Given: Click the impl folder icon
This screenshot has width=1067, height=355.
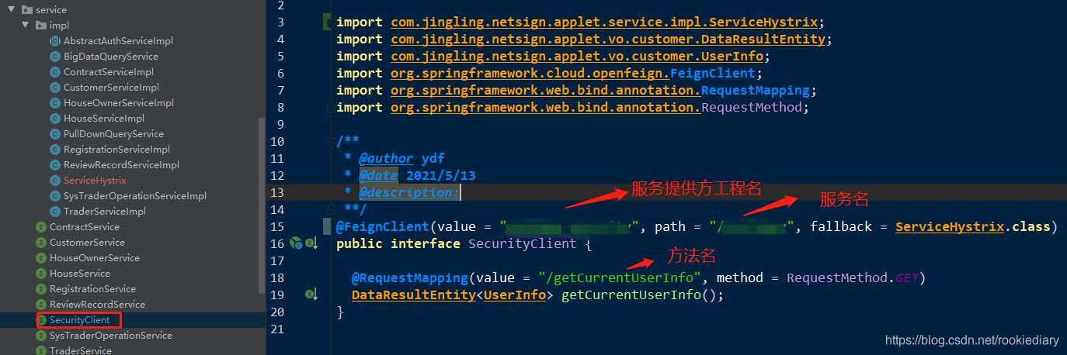Looking at the screenshot, I should [41, 26].
